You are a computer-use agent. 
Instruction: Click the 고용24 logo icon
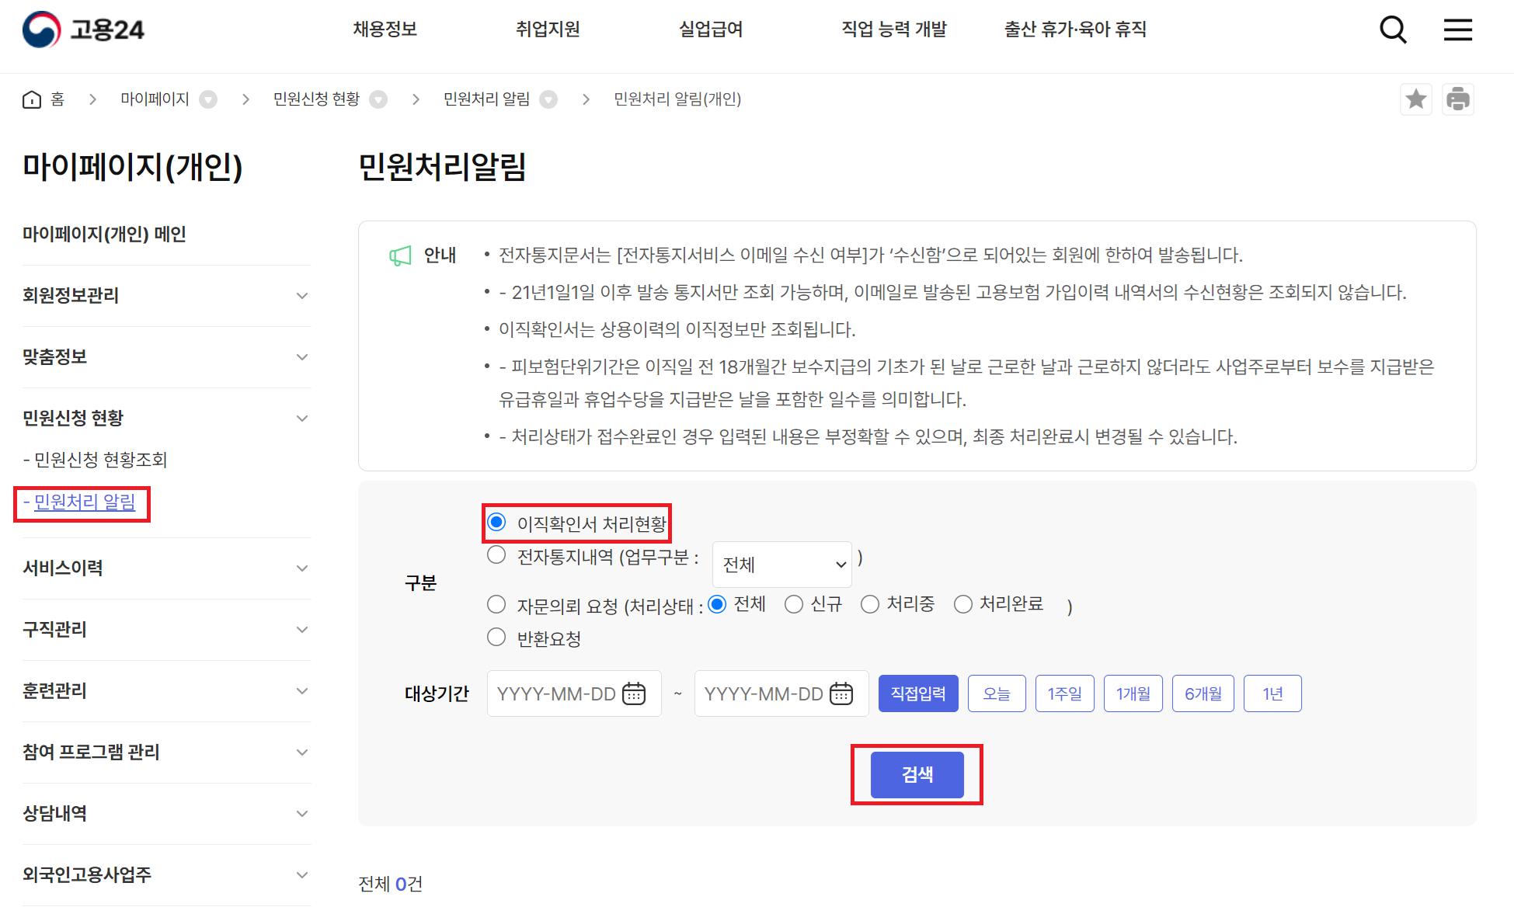tap(42, 30)
